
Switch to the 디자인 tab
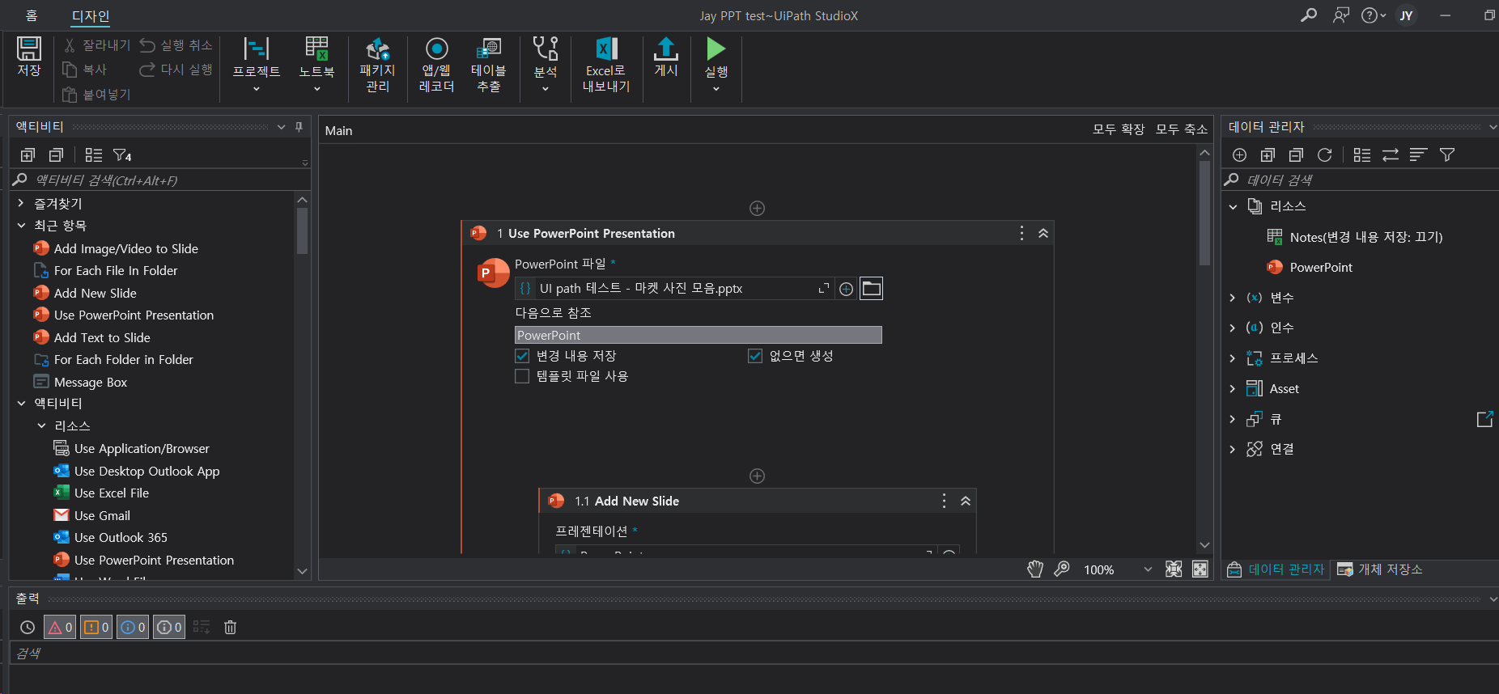point(91,16)
